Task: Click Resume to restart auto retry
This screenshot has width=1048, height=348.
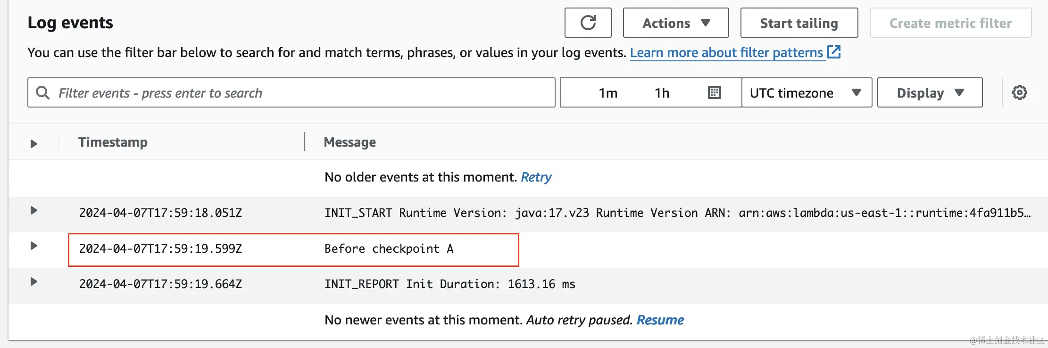Action: (x=660, y=320)
